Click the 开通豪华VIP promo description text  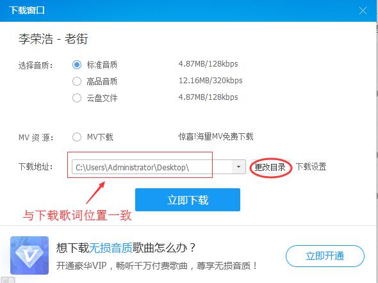point(157,266)
